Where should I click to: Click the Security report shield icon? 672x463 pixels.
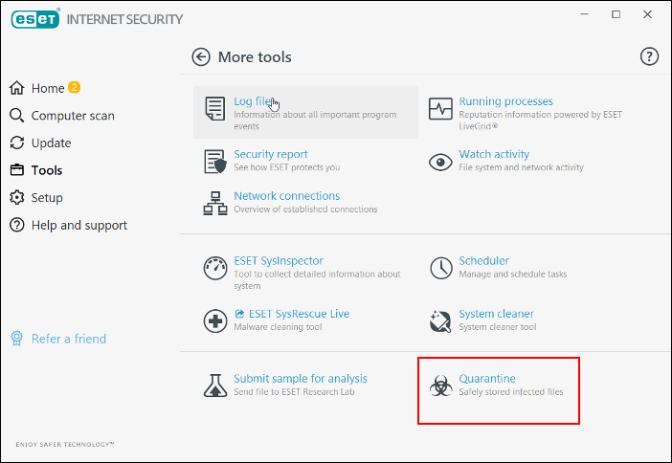click(214, 162)
